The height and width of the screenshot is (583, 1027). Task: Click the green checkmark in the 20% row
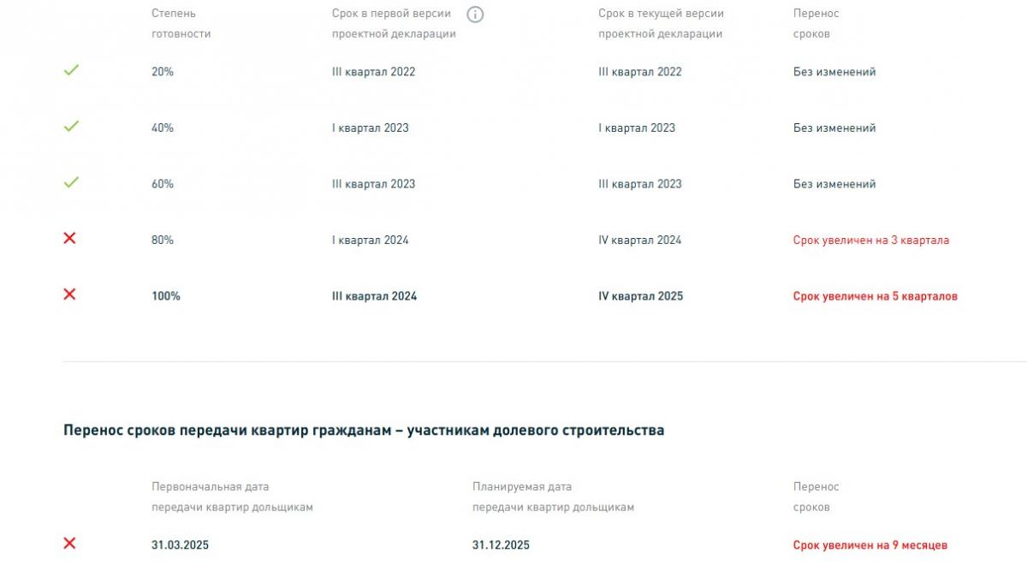tap(71, 70)
